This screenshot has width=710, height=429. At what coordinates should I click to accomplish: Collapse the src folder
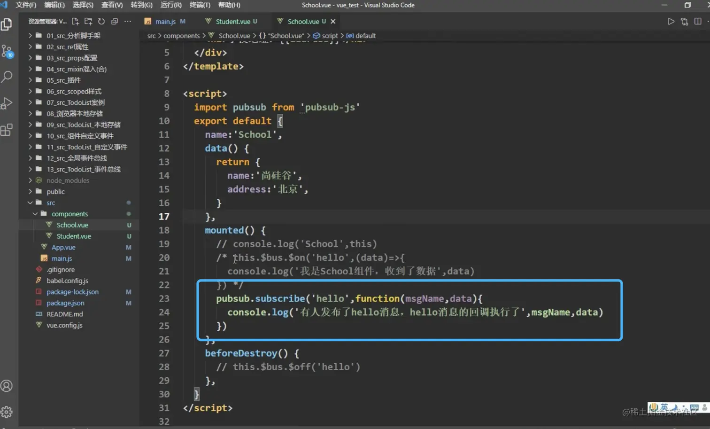(x=51, y=203)
